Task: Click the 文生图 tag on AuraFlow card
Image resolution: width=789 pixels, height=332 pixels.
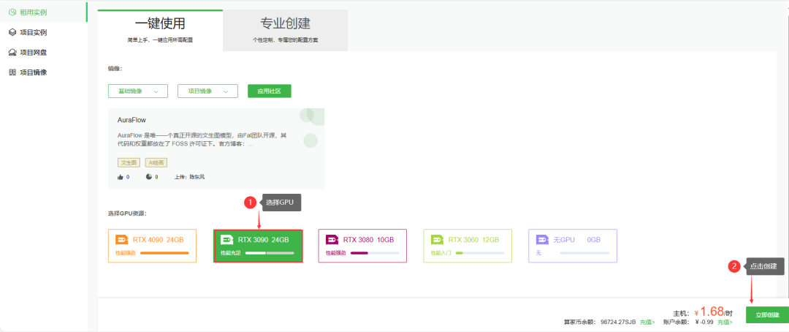Action: click(129, 162)
